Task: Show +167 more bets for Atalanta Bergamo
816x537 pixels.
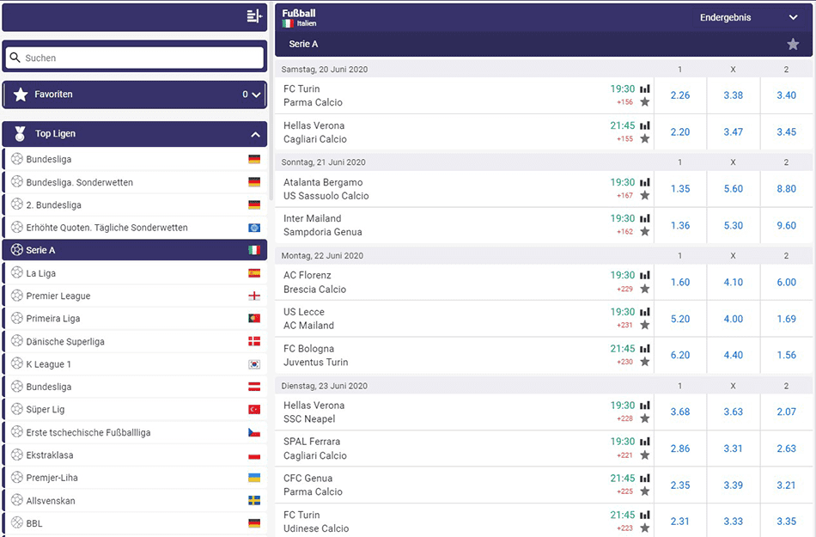Action: 625,195
